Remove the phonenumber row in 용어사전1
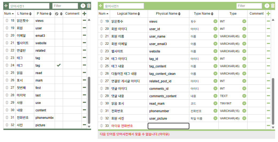The height and width of the screenshot is (142, 278). click(268, 111)
